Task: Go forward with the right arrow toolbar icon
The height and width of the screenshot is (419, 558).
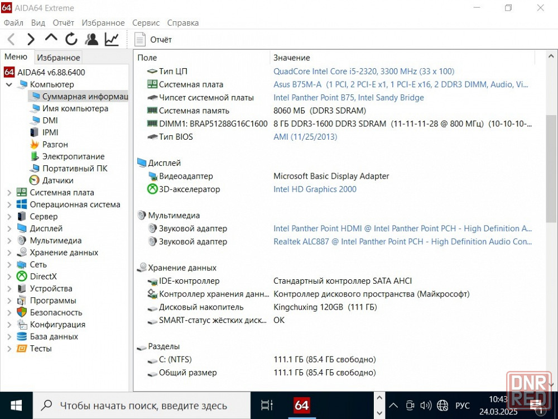Action: click(31, 39)
